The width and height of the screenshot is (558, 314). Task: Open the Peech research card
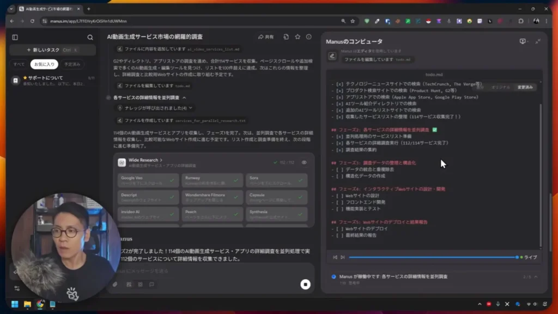pos(212,214)
